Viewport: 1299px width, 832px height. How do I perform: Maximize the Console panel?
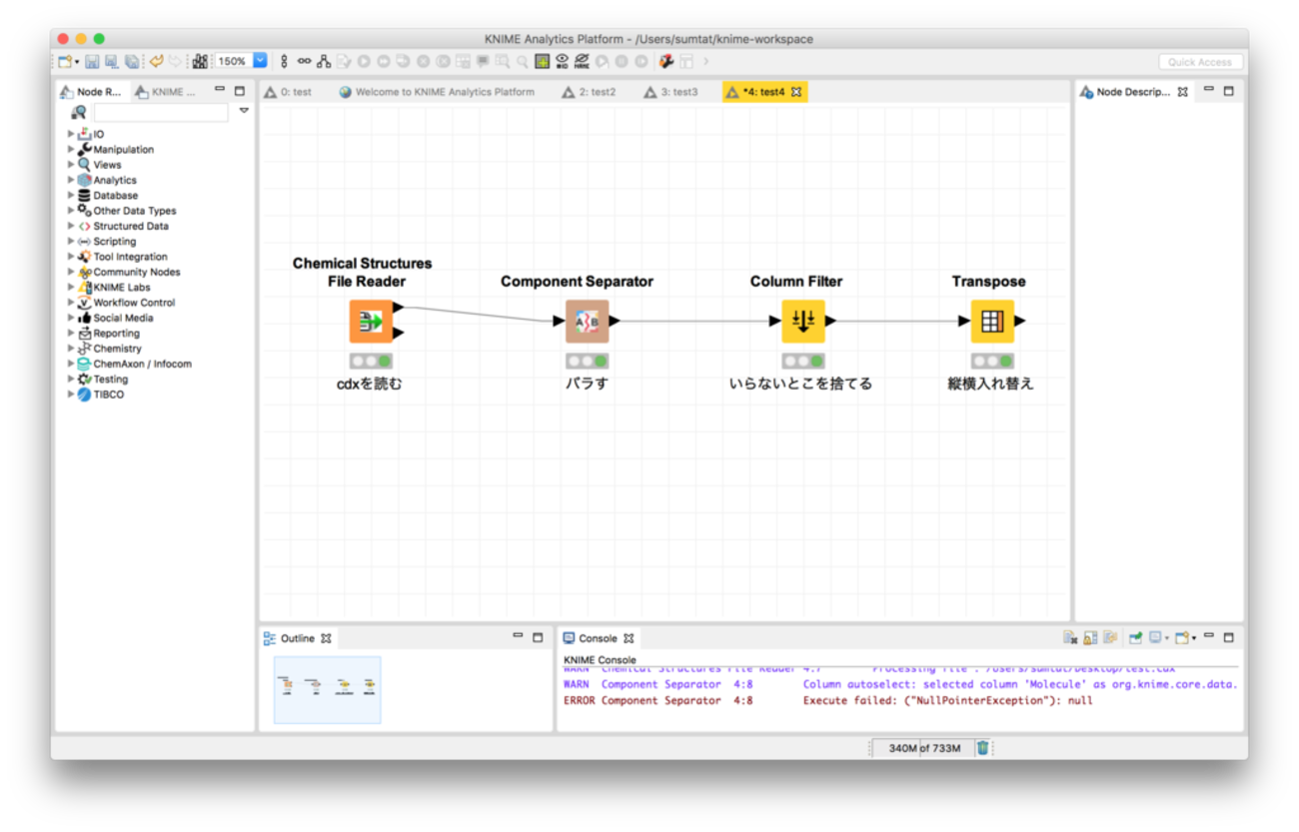coord(1228,637)
